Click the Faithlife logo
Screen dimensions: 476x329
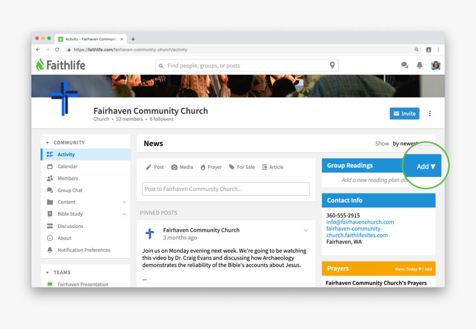coord(61,65)
